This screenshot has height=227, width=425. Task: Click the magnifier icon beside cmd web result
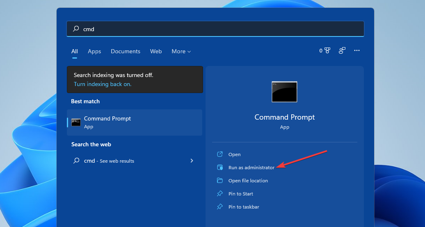click(76, 161)
